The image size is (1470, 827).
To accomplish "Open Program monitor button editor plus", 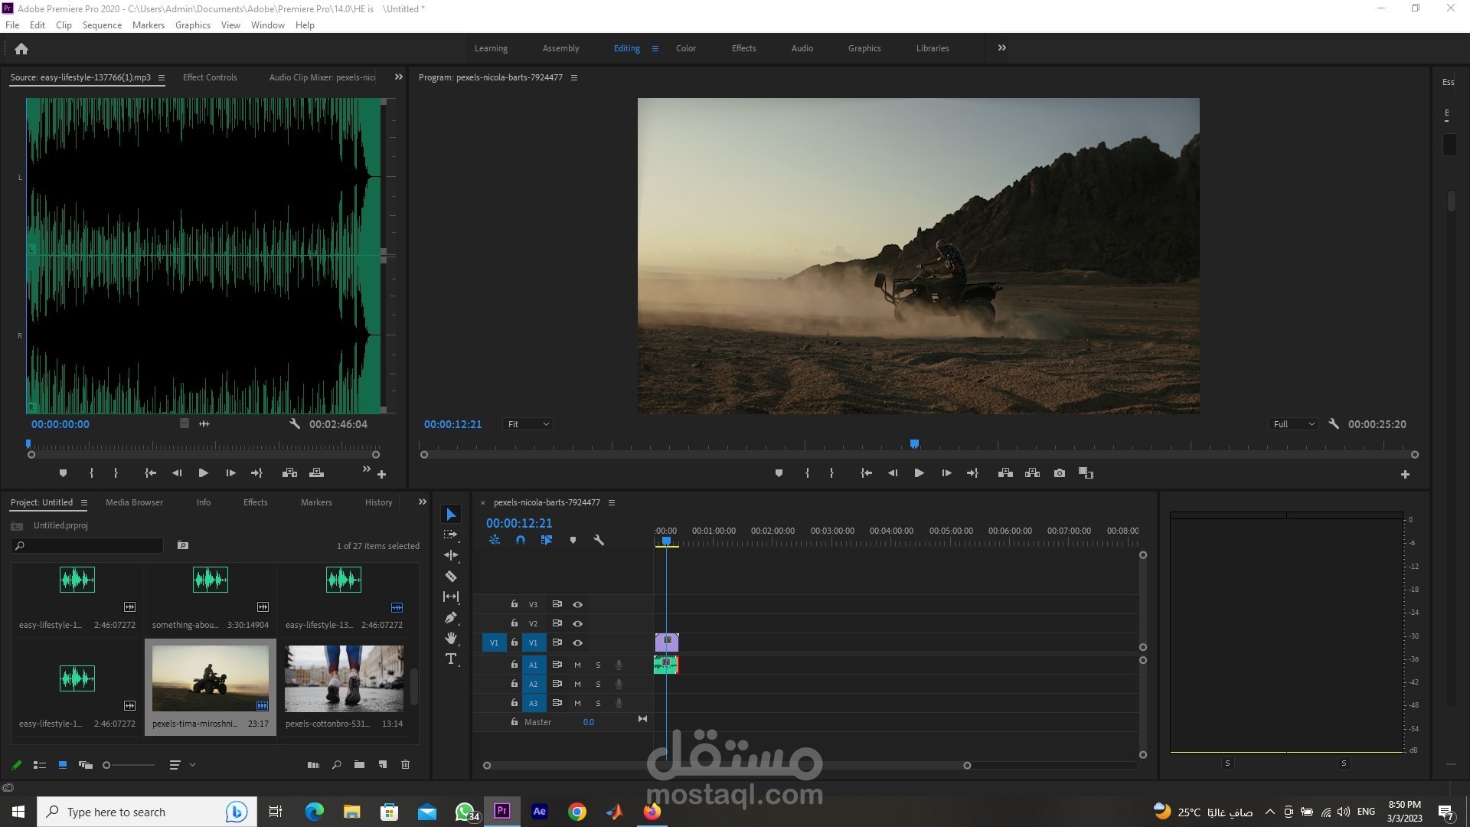I will [x=1405, y=475].
